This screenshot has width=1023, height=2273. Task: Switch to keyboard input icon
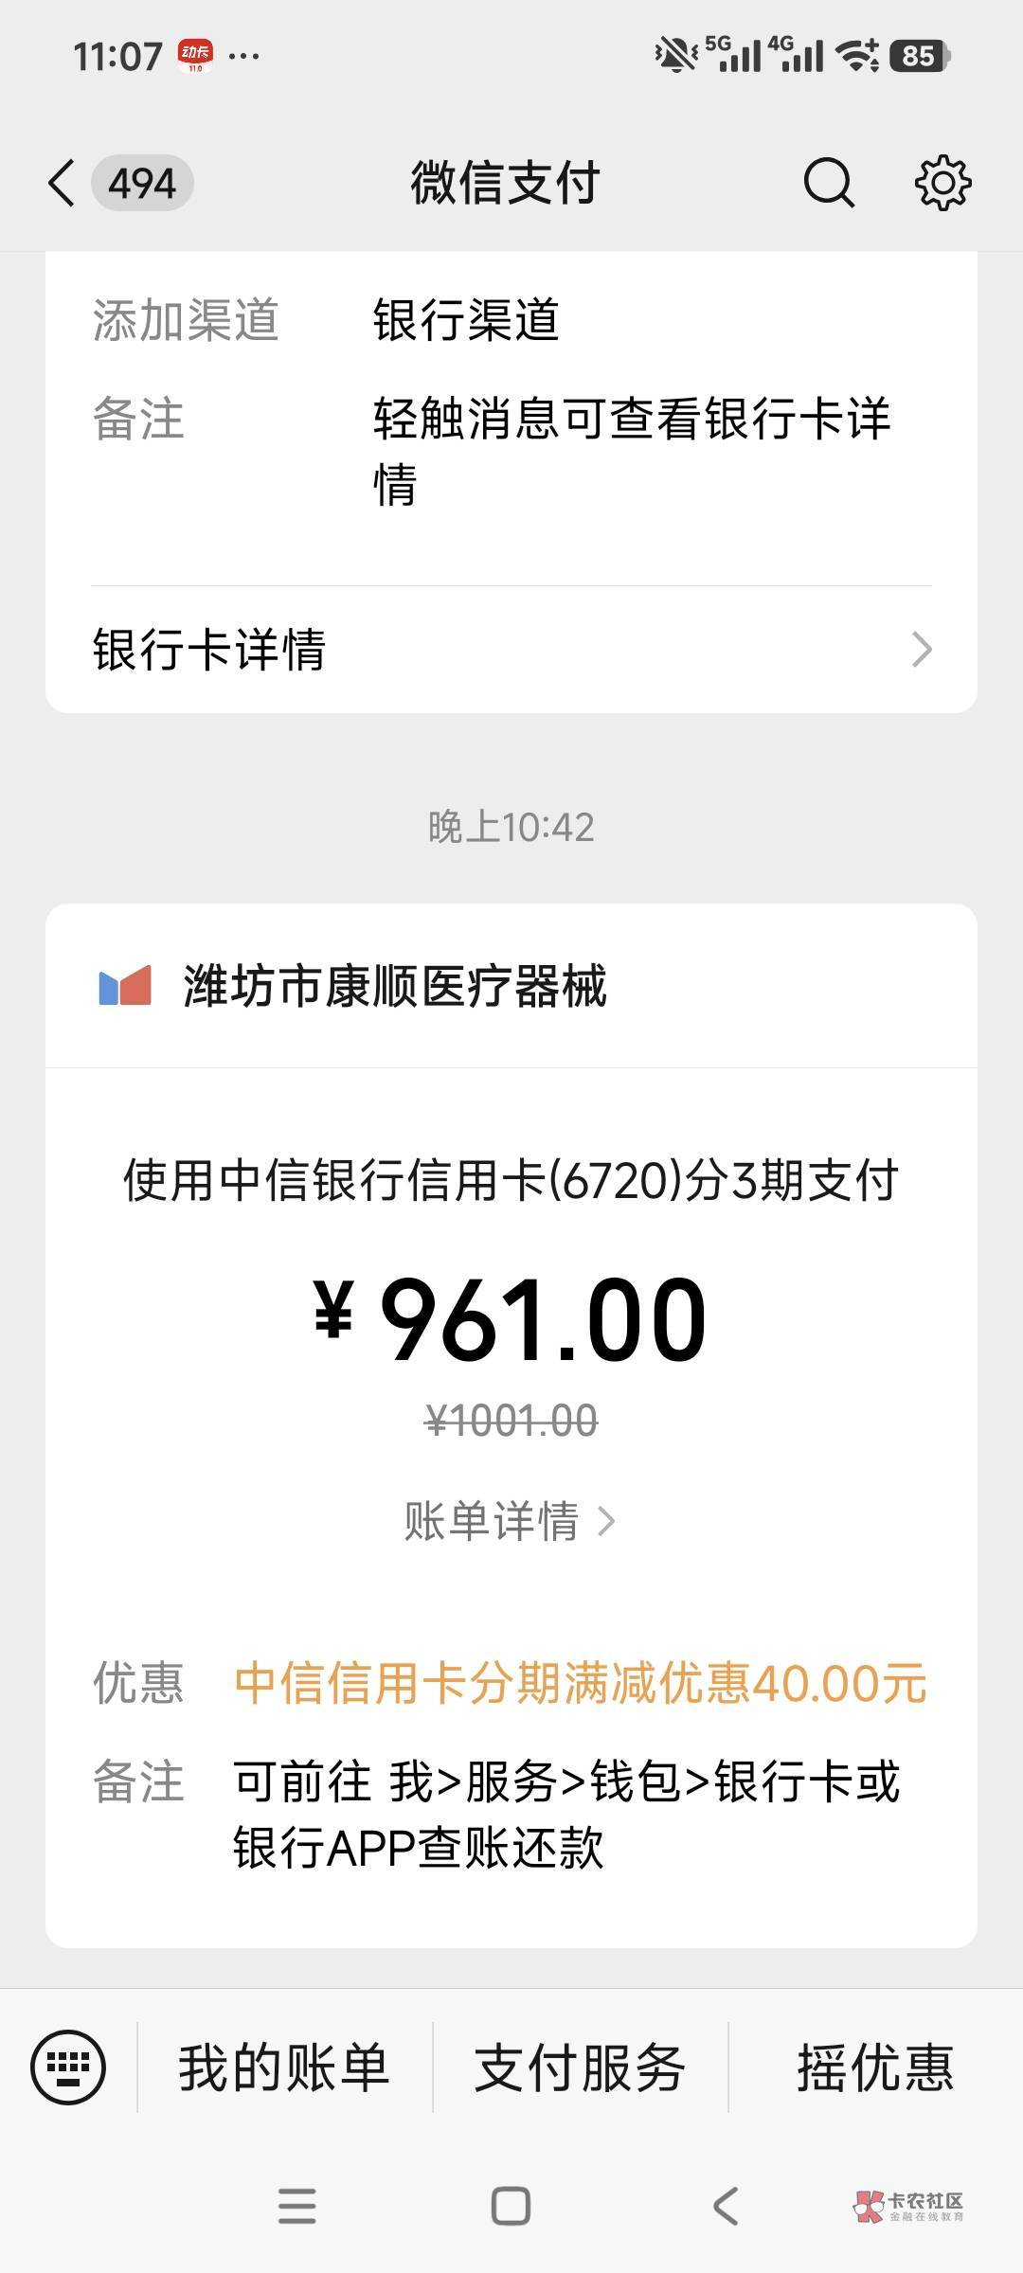68,2067
